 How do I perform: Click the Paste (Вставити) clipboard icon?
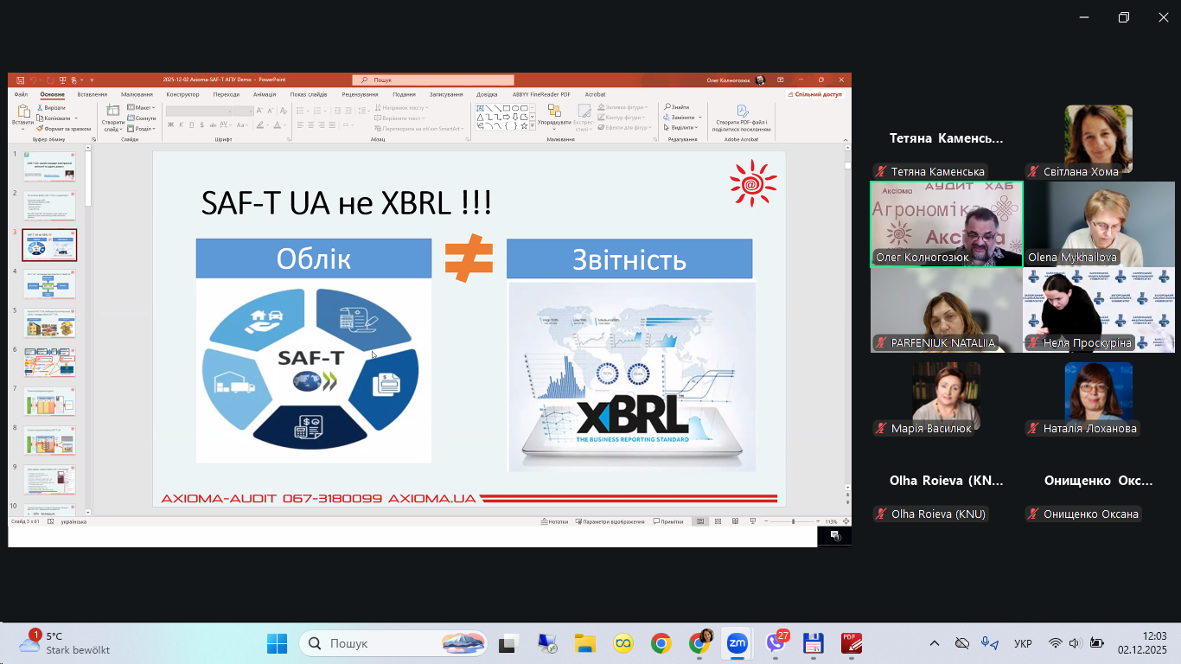point(23,112)
